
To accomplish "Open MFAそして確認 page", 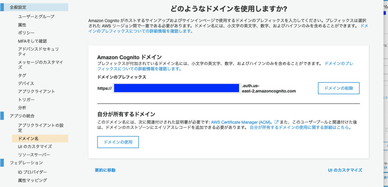I will click(32, 41).
